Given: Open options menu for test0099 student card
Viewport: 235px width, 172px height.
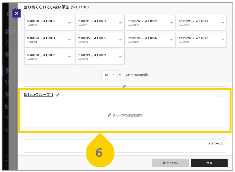Looking at the screenshot, I should (121, 57).
